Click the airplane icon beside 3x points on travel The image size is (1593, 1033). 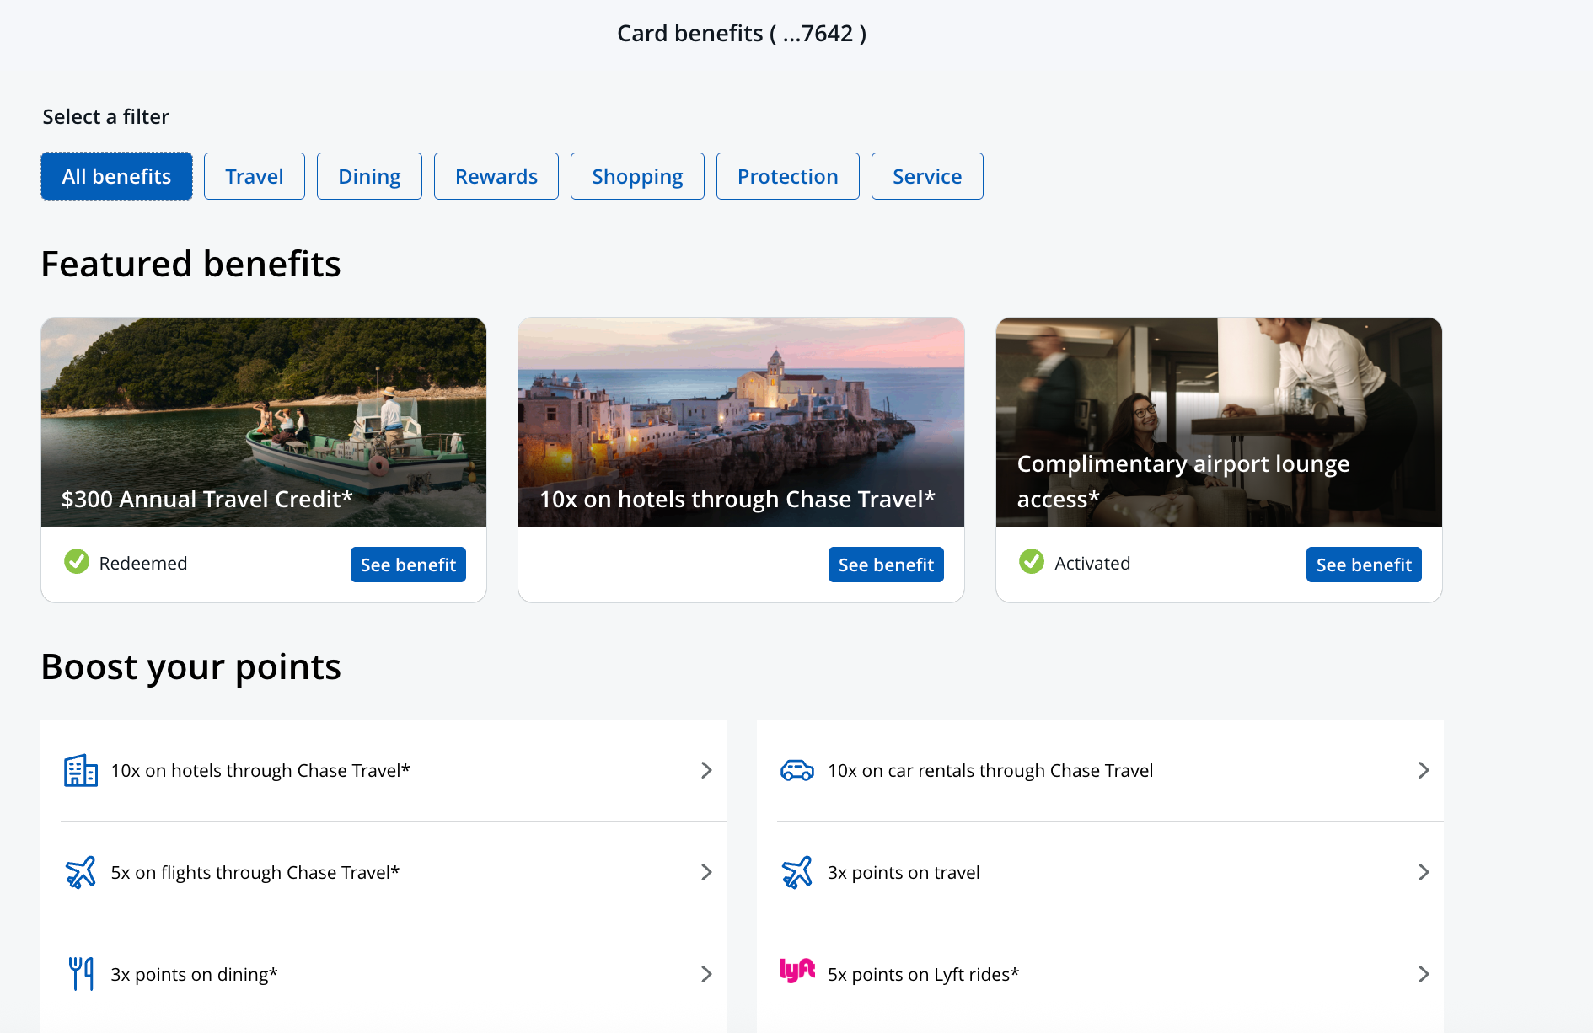tap(797, 873)
